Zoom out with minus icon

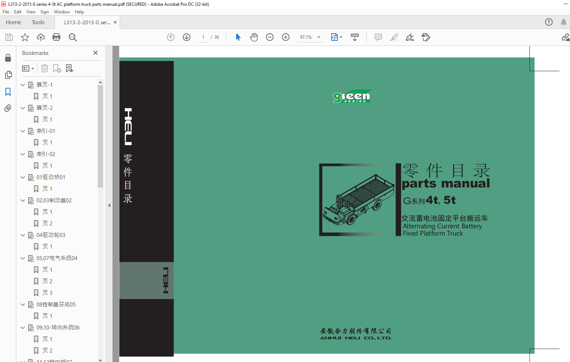click(x=270, y=37)
